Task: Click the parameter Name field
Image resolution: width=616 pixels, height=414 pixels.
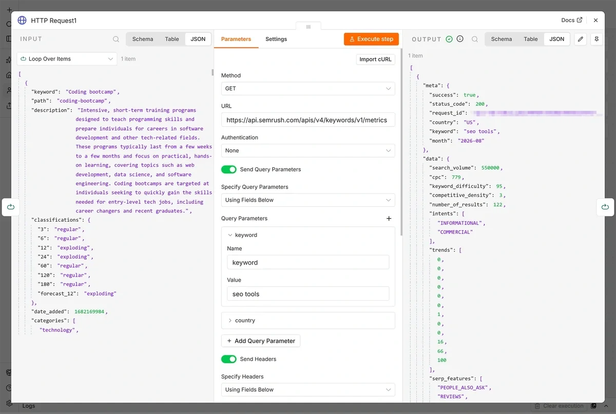Action: coord(308,263)
